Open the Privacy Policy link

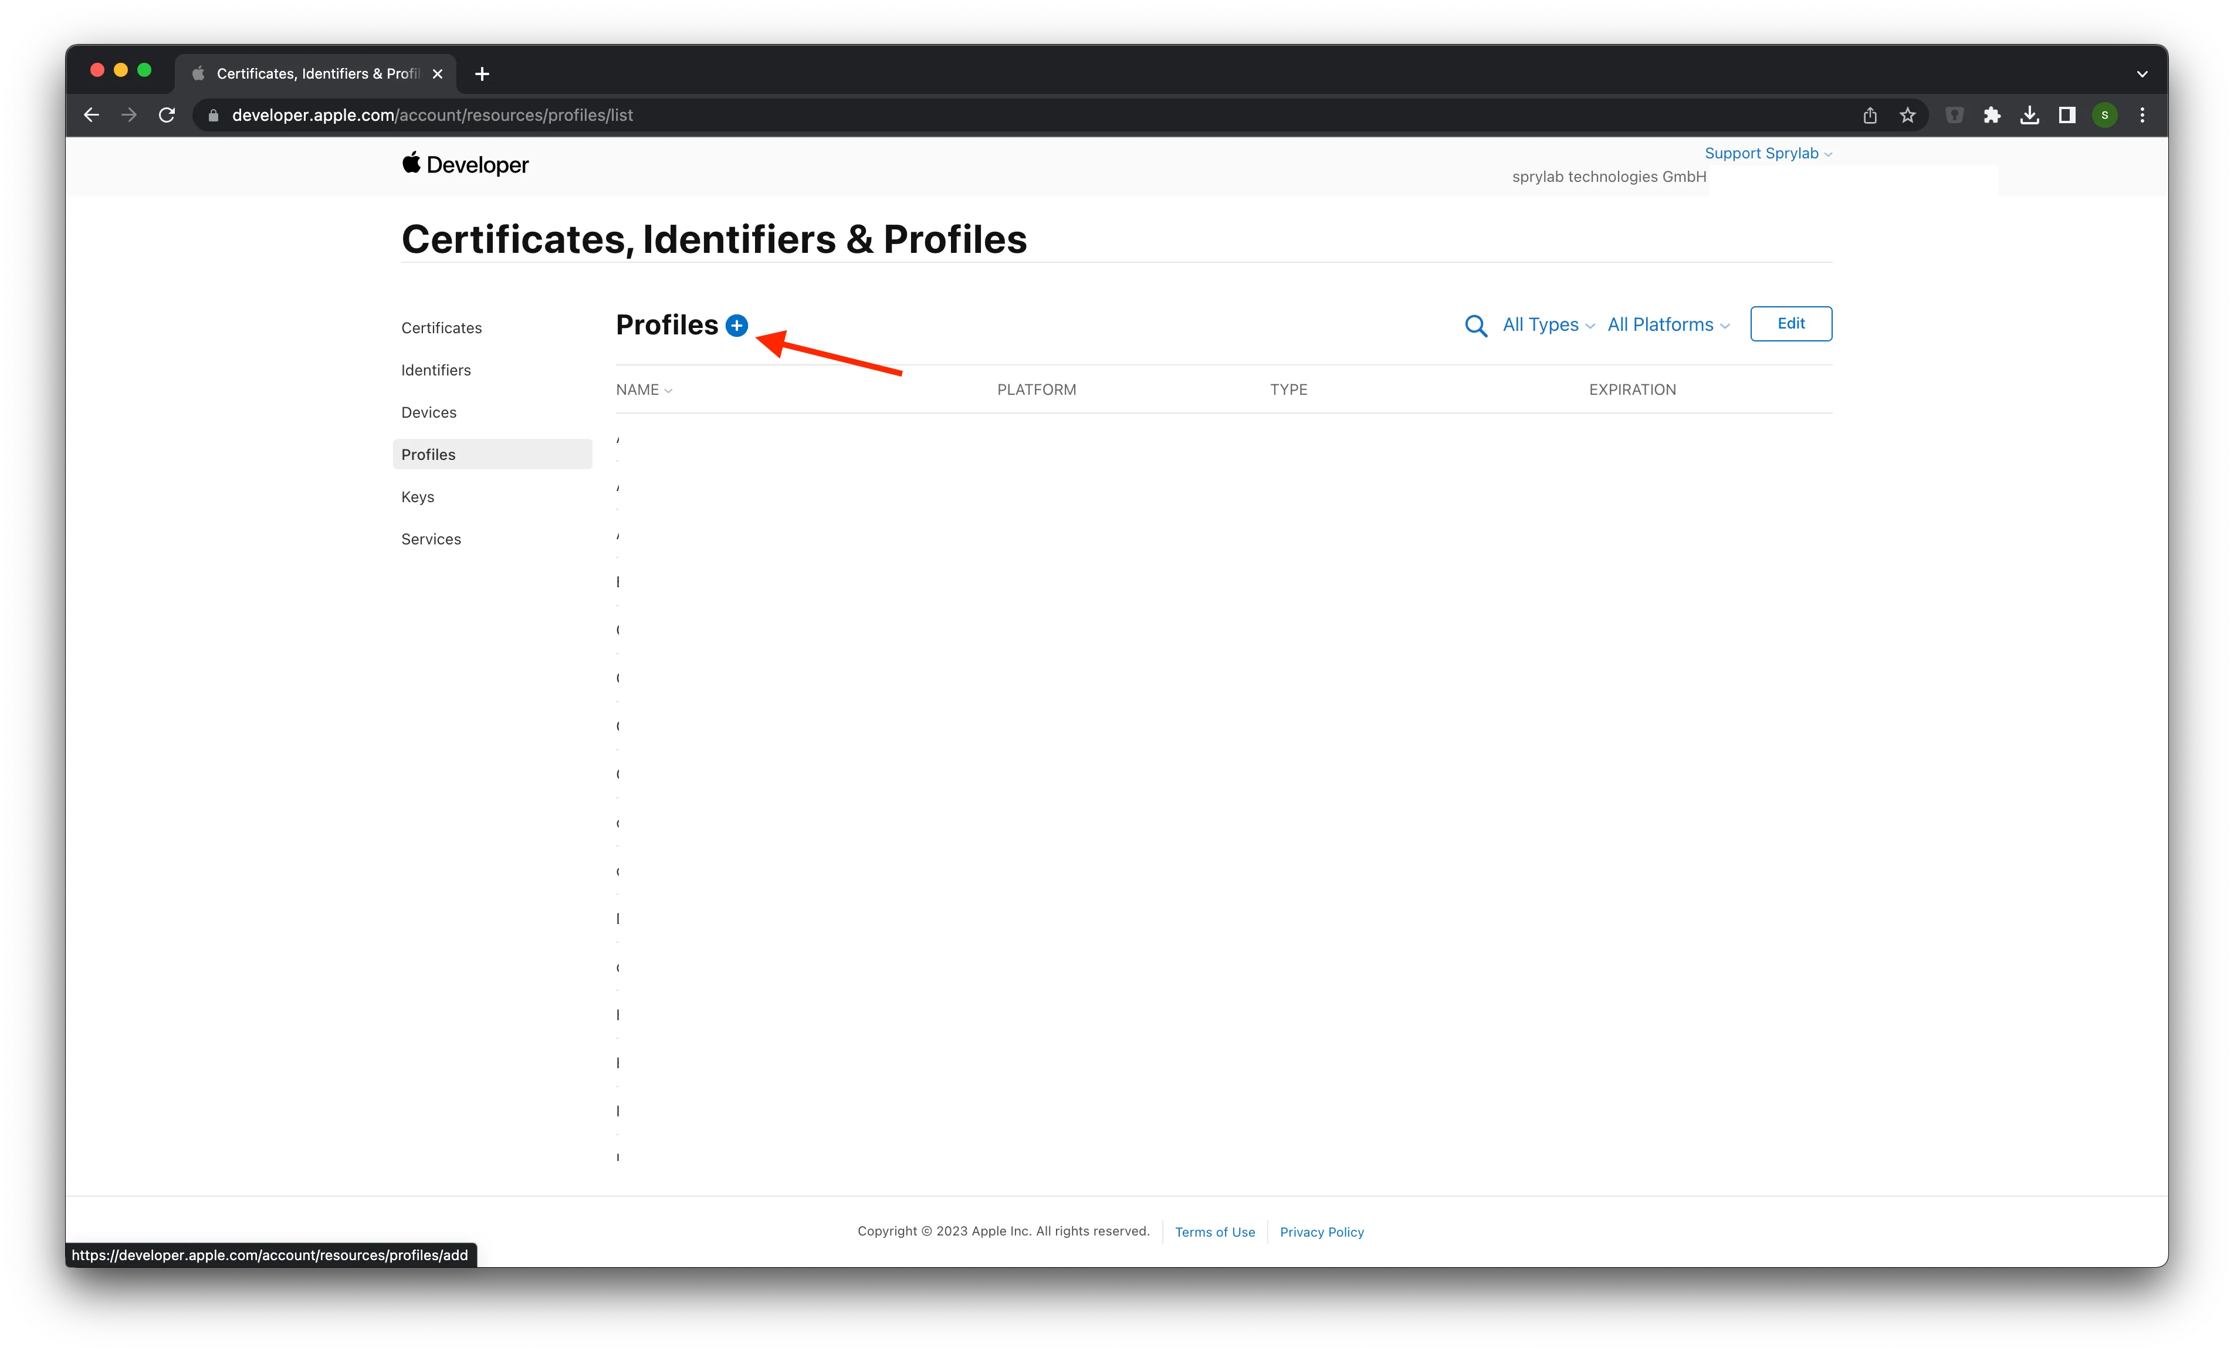click(x=1322, y=1231)
